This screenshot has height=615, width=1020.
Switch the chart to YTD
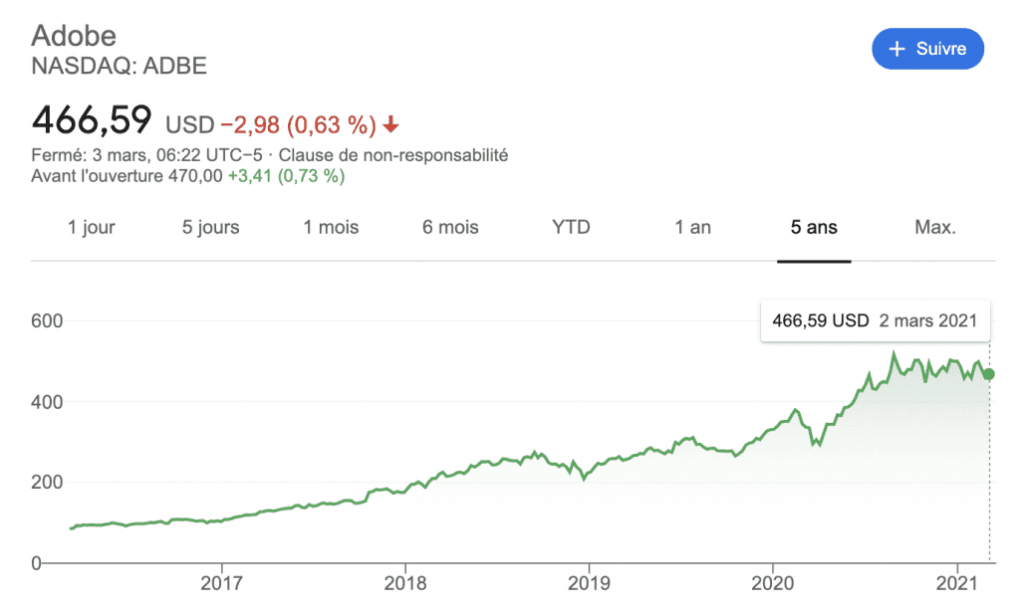(571, 227)
